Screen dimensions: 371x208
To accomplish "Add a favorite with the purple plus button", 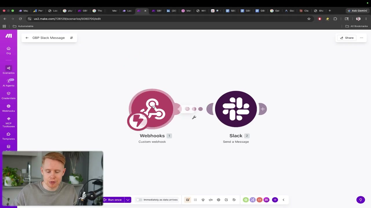I will coord(275,200).
